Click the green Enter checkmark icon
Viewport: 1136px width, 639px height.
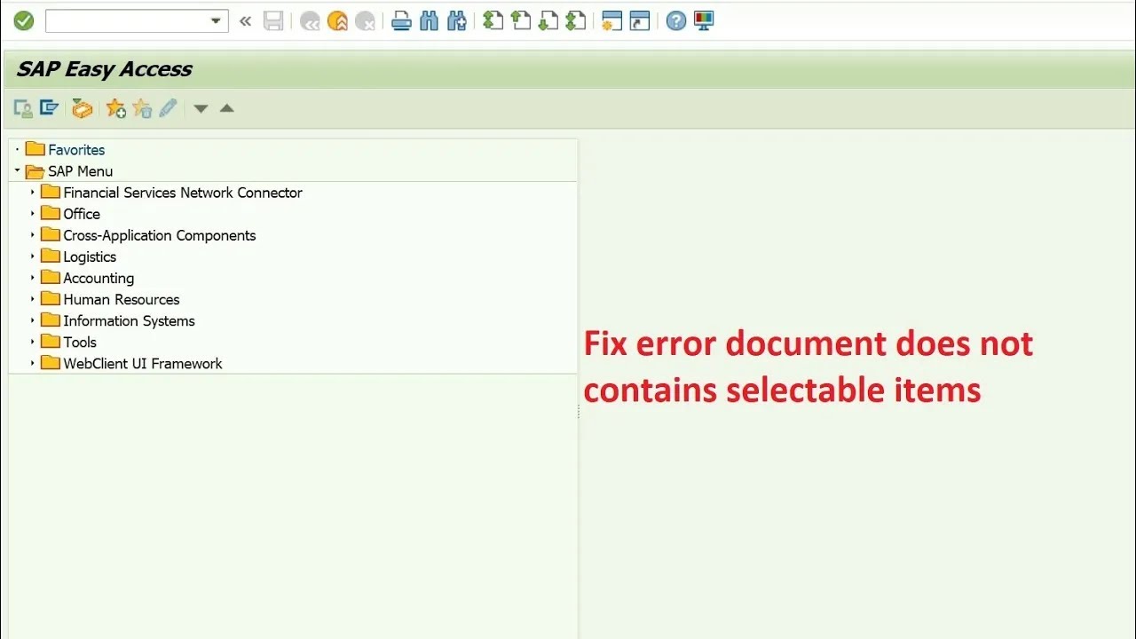coord(24,20)
